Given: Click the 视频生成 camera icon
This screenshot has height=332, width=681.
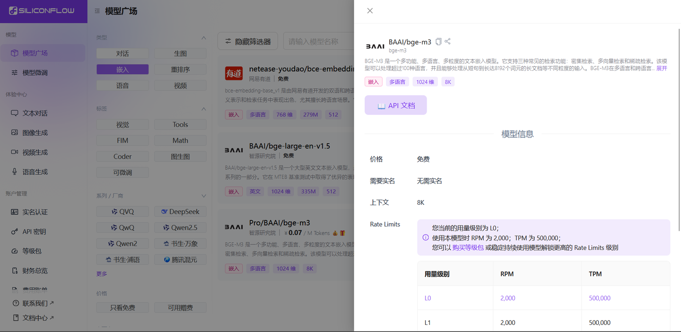Looking at the screenshot, I should 15,152.
